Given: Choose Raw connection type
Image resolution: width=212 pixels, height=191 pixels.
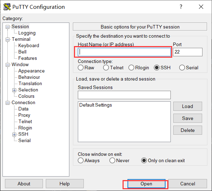Looking at the screenshot, I should coord(81,68).
